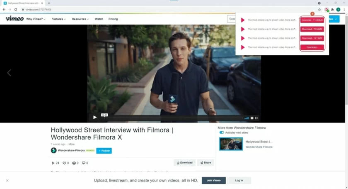The height and width of the screenshot is (189, 348).
Task: Open Wondershare Filmora link in sidebar
Action: (x=259, y=147)
